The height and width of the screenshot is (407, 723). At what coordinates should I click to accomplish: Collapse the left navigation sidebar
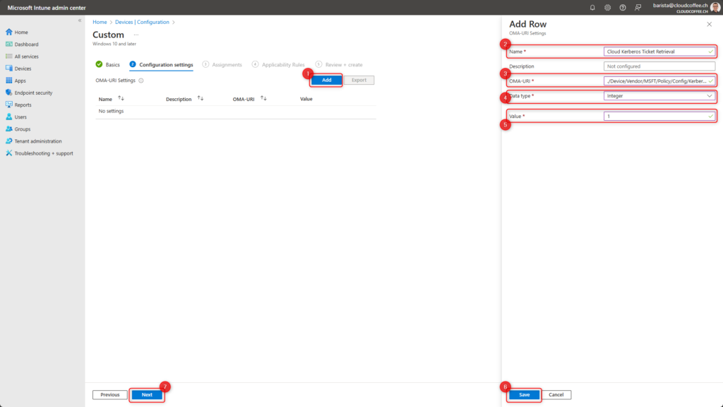[79, 20]
